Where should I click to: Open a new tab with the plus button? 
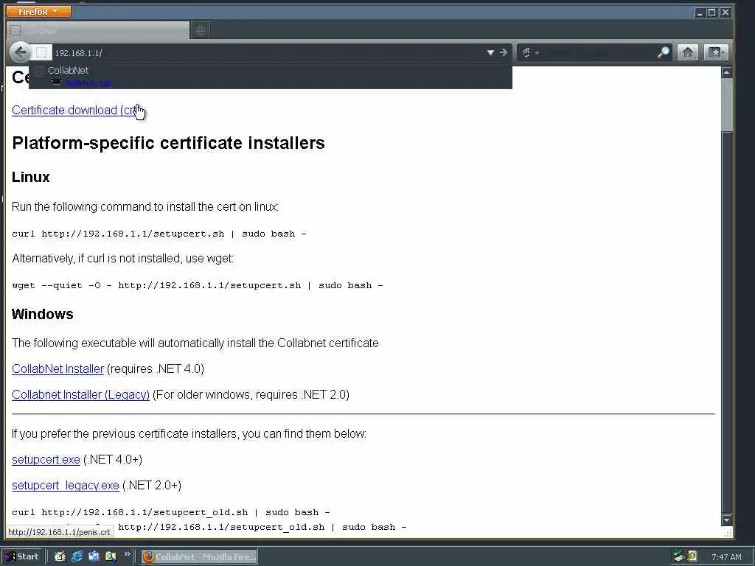click(201, 31)
